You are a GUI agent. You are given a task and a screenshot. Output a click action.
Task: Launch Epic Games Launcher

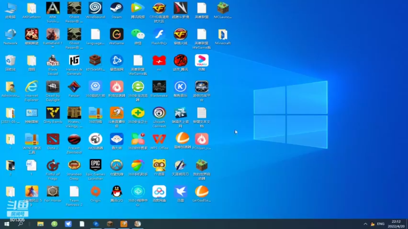pyautogui.click(x=95, y=169)
